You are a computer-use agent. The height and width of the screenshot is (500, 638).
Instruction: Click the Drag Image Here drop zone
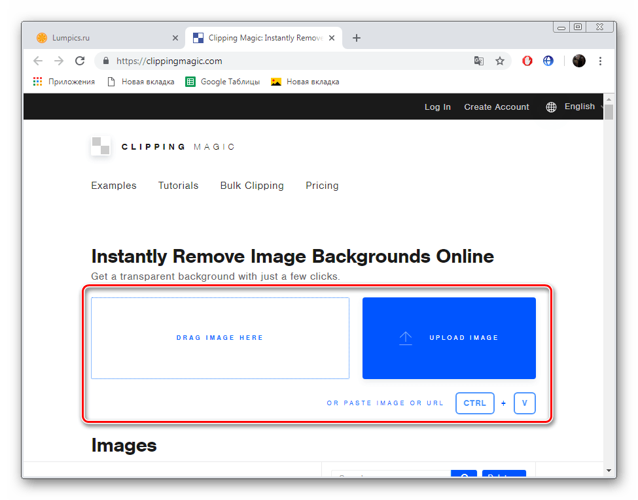point(220,338)
